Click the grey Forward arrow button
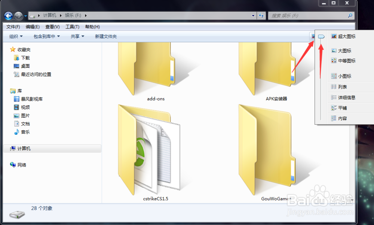374x225 pixels. tap(18, 16)
